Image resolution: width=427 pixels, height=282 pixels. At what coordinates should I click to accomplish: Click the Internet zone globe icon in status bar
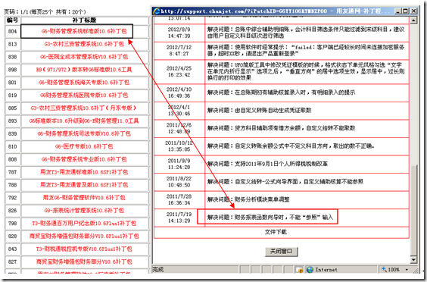coord(310,269)
